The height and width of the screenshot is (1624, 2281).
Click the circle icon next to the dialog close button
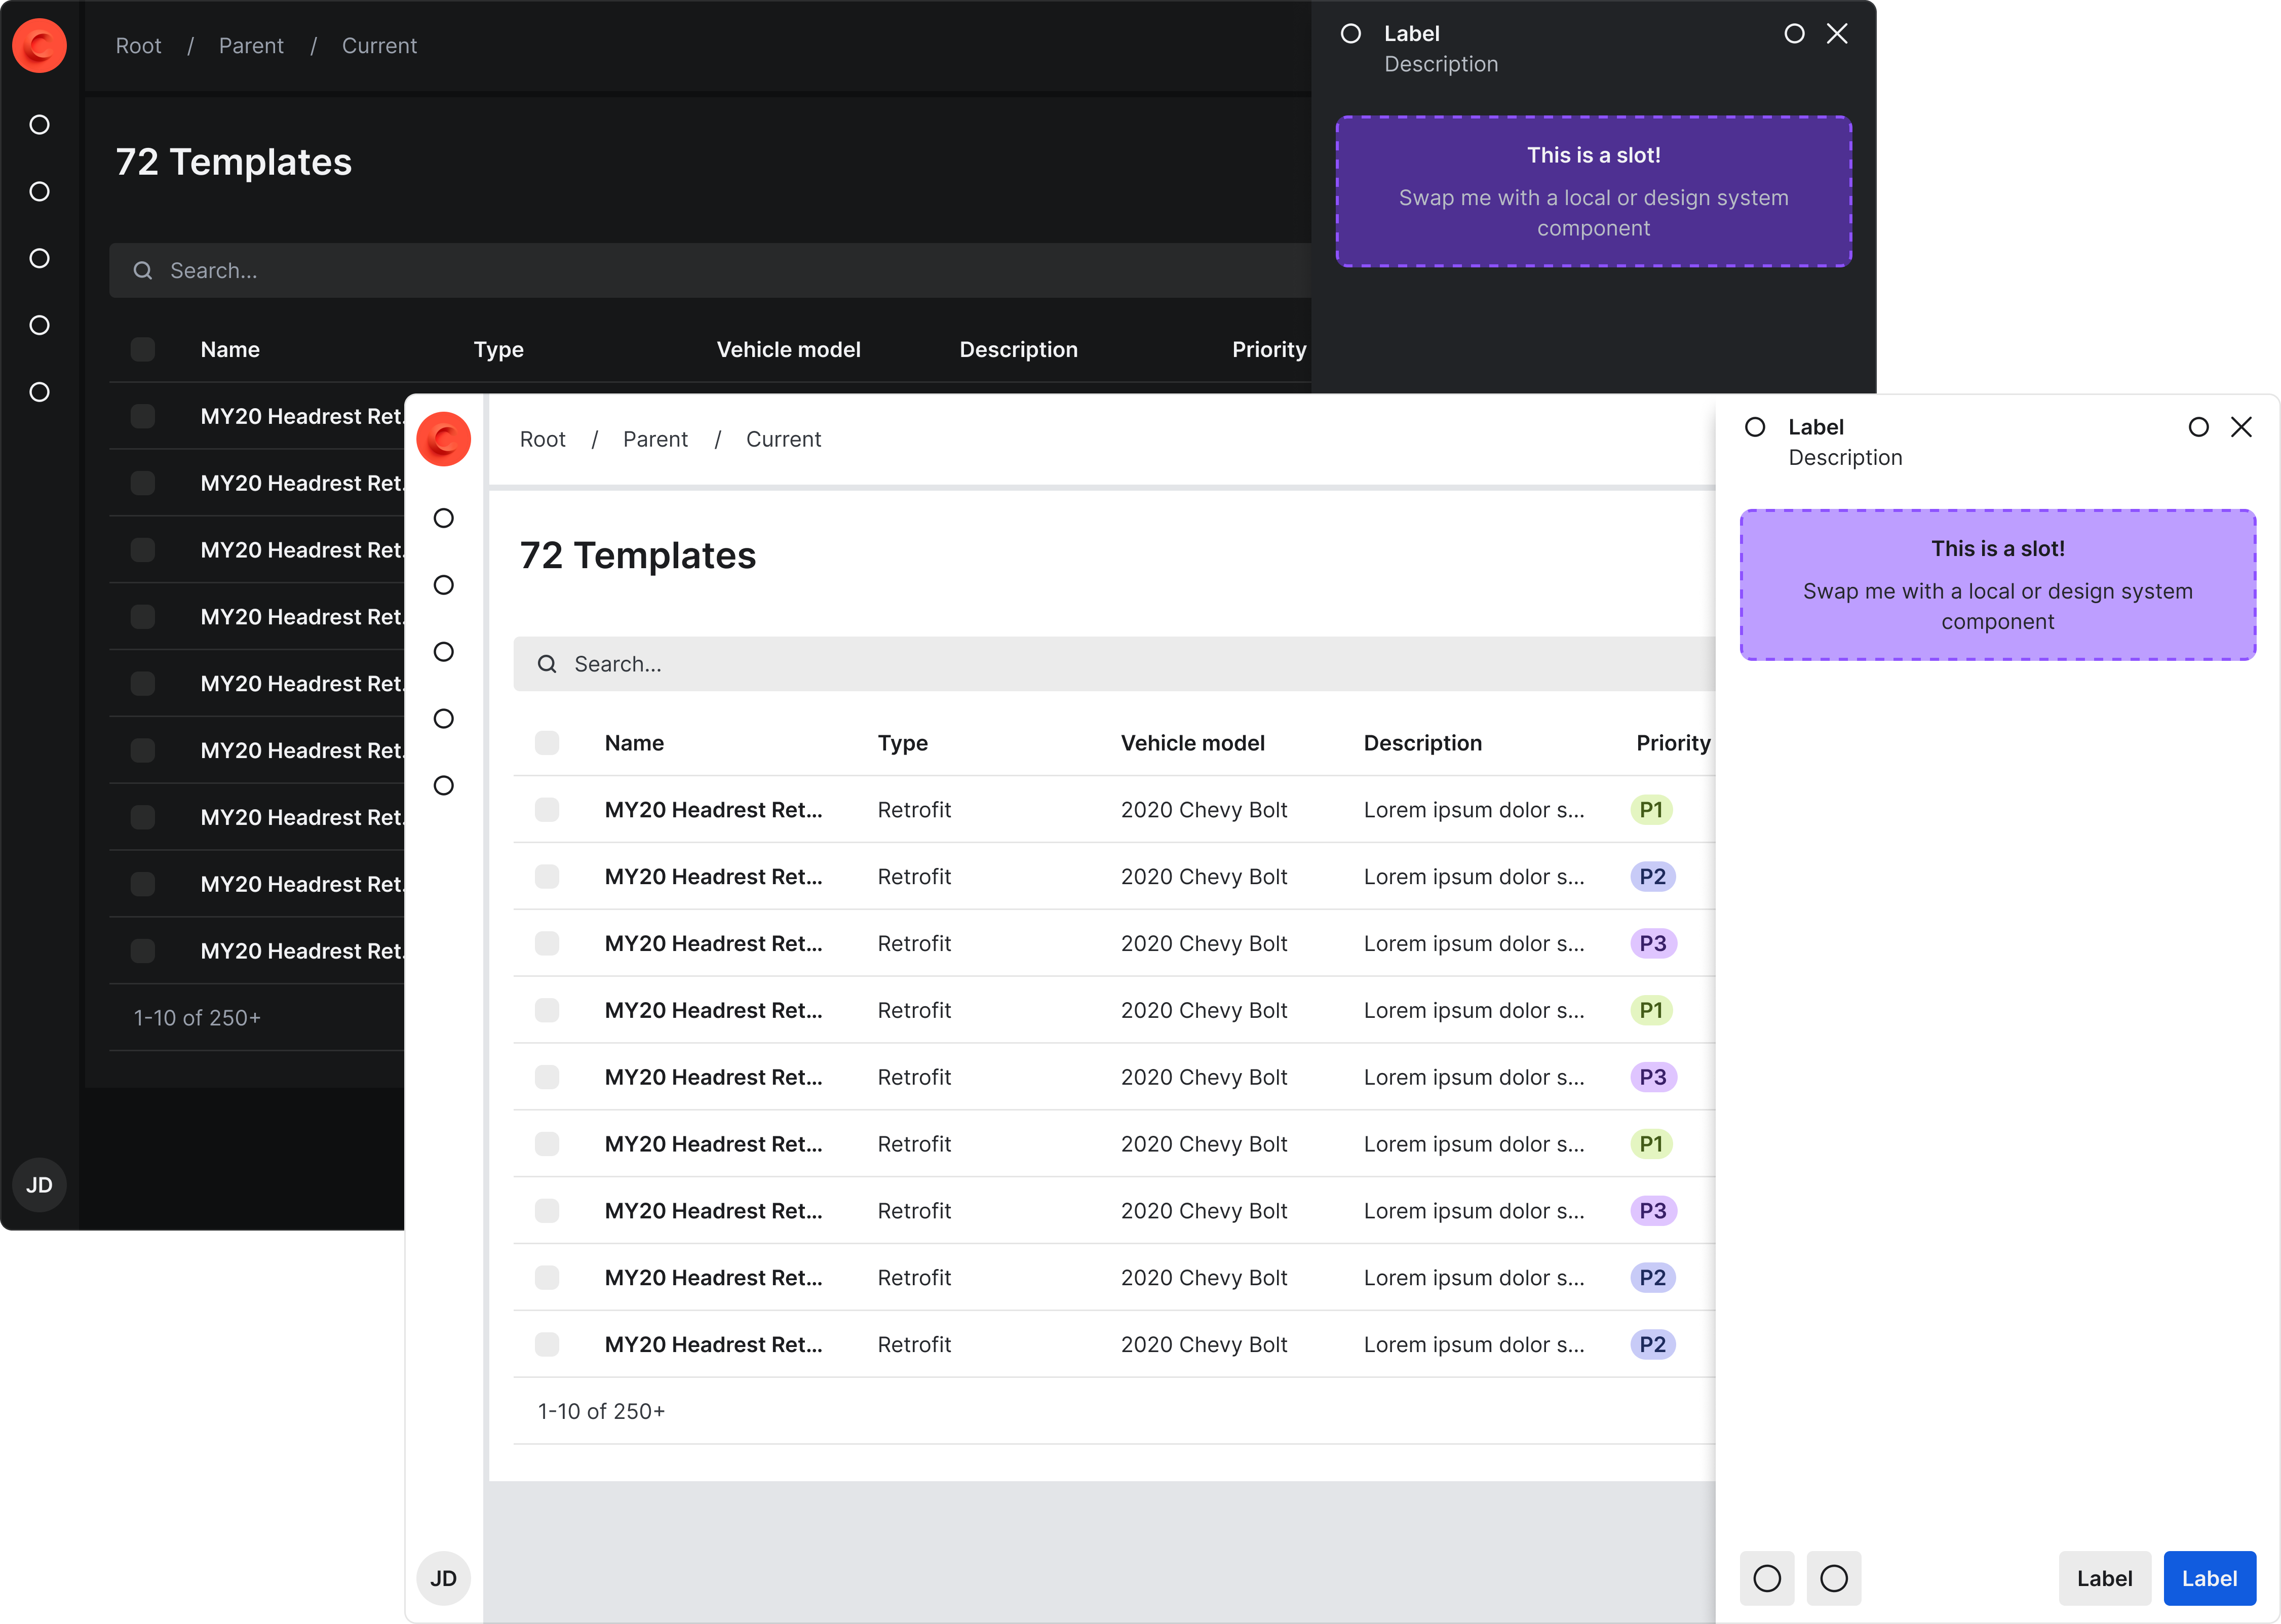tap(2198, 427)
